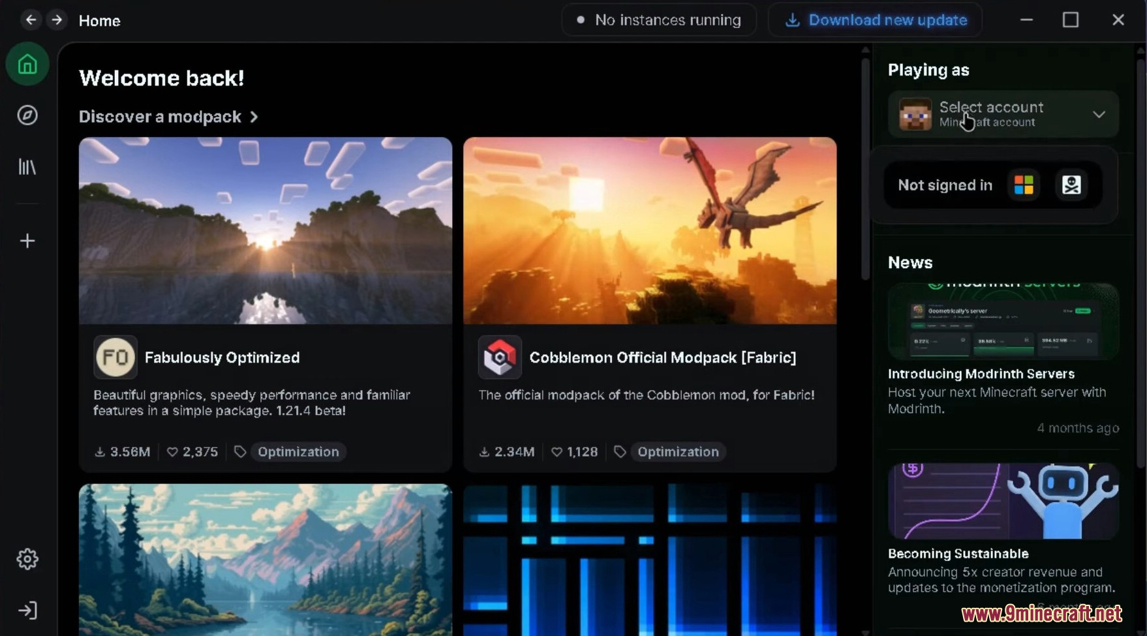
Task: Click the News heading
Action: tap(910, 262)
